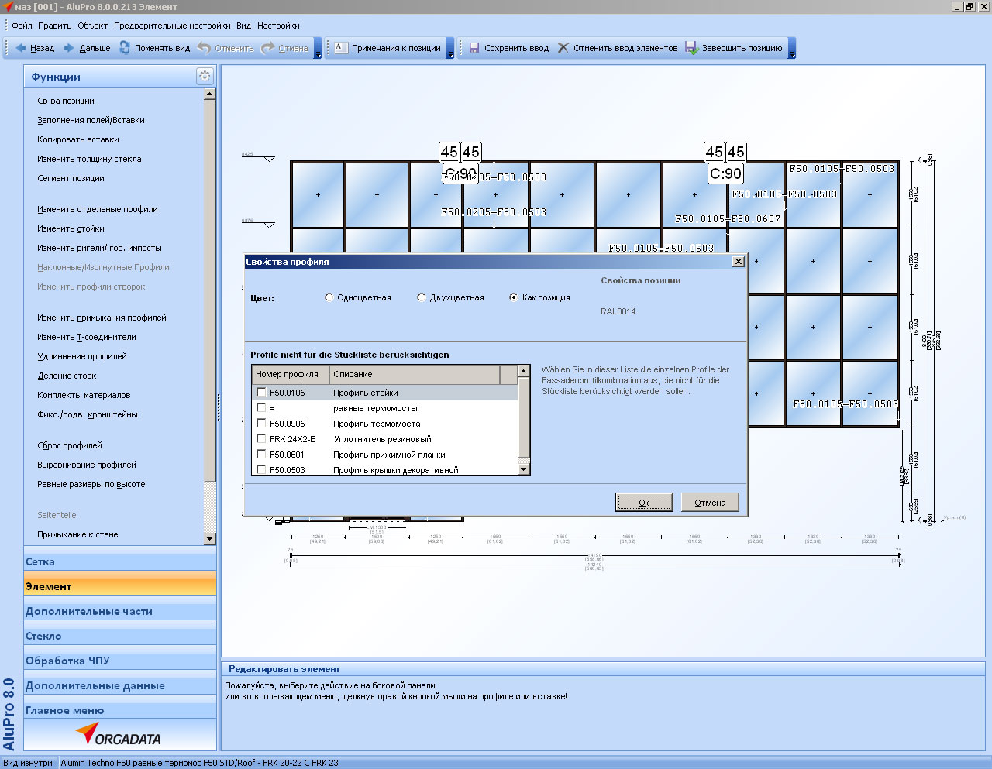Click the Сохранить ввод save icon
Image resolution: width=992 pixels, height=769 pixels.
[x=474, y=48]
